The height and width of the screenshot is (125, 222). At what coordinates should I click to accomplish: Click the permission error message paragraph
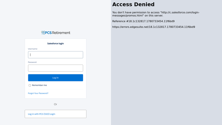[156, 14]
